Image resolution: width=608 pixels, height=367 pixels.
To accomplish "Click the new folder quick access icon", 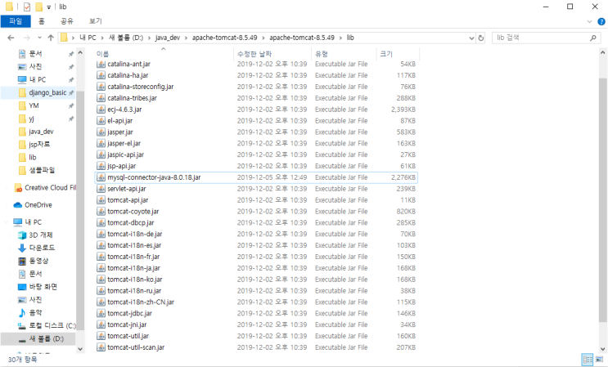I will point(38,7).
